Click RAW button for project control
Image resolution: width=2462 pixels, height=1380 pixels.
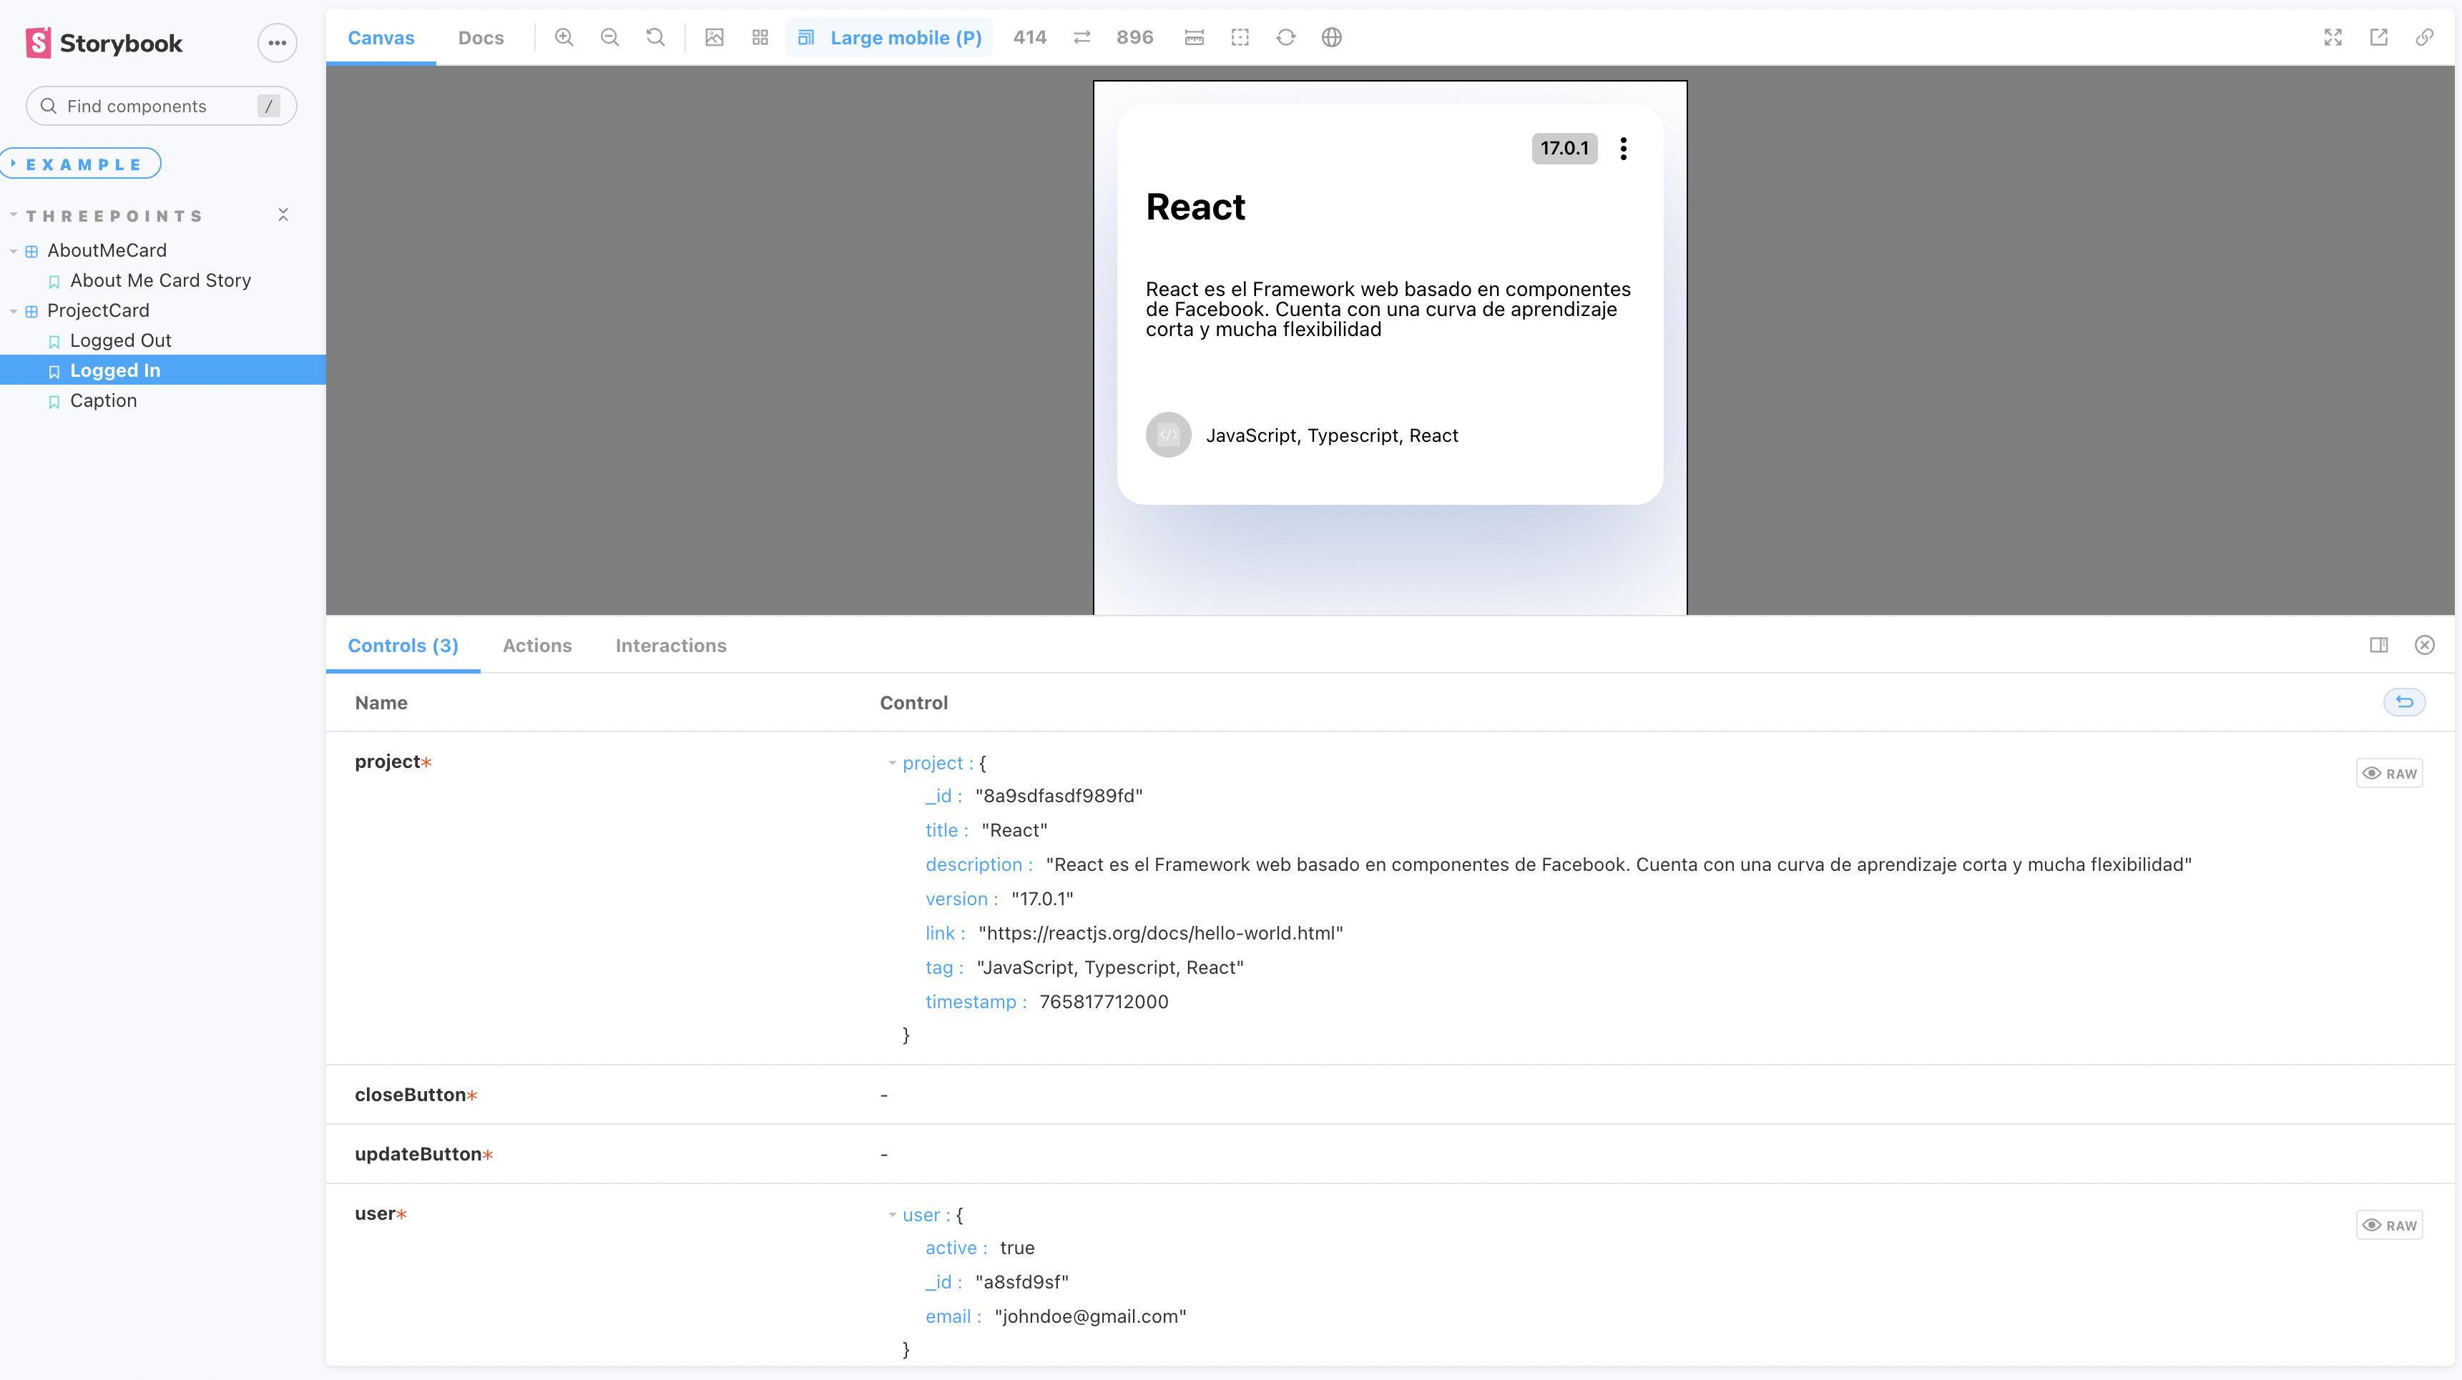pos(2389,773)
